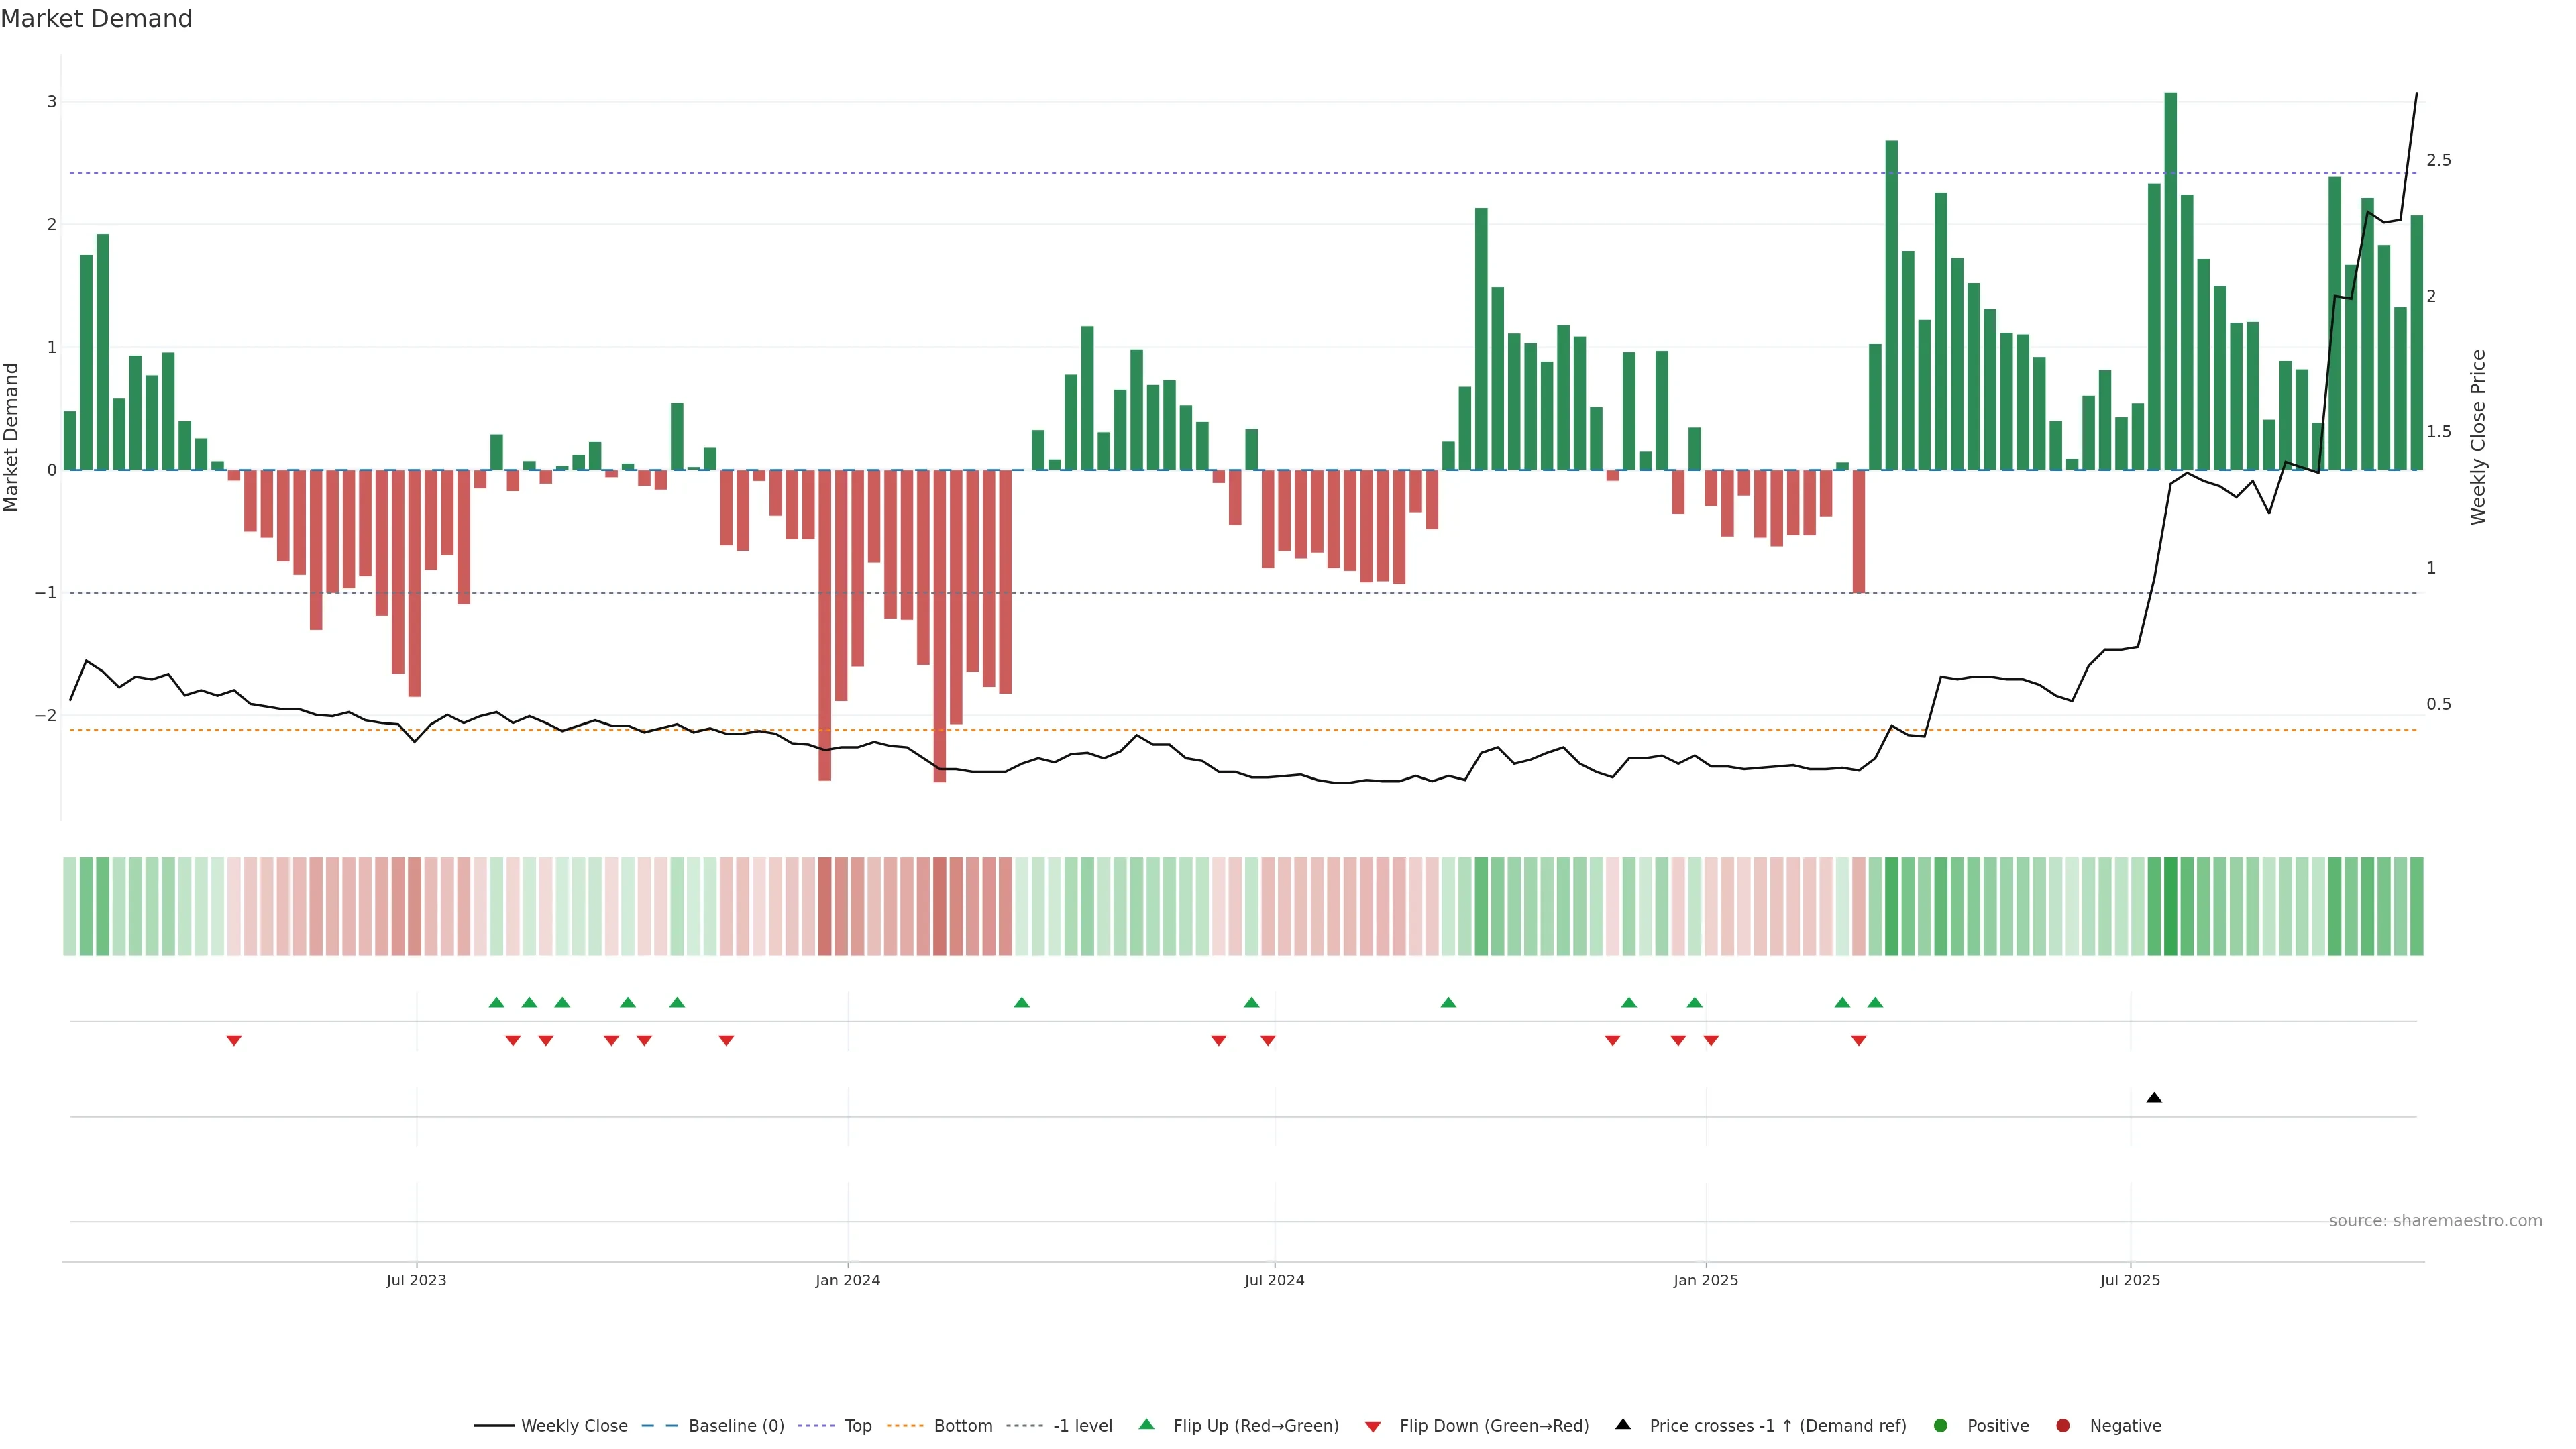Viewport: 2576px width, 1449px height.
Task: Click the Positive green dot legend
Action: pyautogui.click(x=1941, y=1426)
